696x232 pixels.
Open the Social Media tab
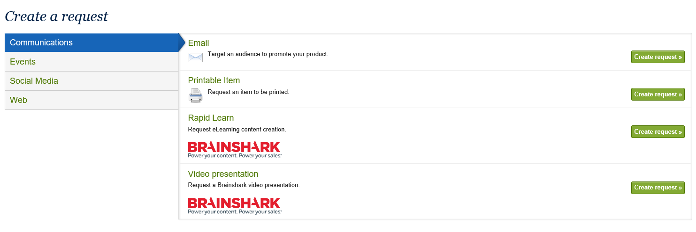(34, 81)
